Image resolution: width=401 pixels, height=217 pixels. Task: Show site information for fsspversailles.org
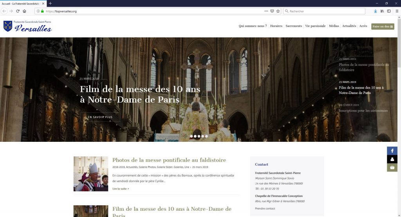[38, 11]
